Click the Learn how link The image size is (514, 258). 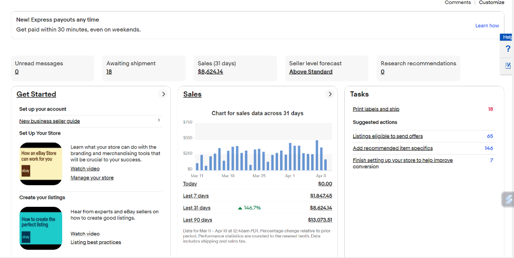click(487, 26)
